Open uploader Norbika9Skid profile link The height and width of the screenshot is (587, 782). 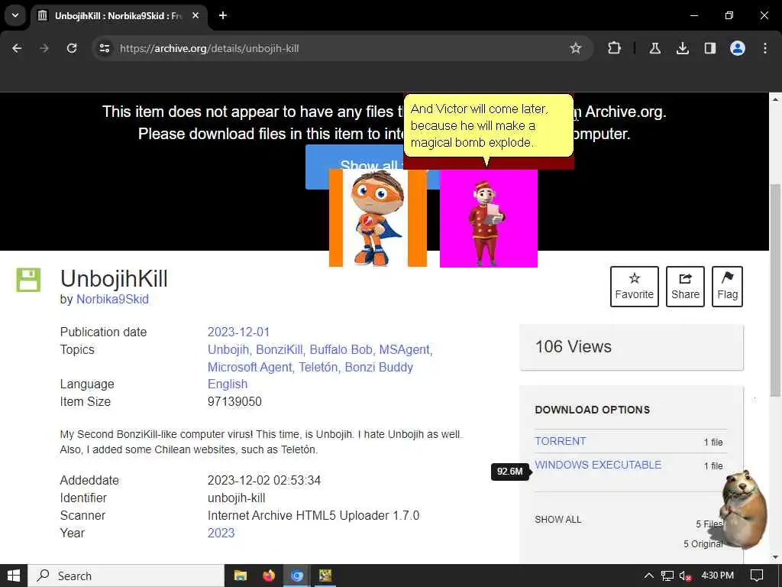tap(112, 300)
